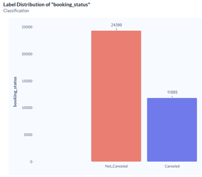The width and height of the screenshot is (202, 177).
Task: Click the gap between the two bars
Action: pos(144,129)
